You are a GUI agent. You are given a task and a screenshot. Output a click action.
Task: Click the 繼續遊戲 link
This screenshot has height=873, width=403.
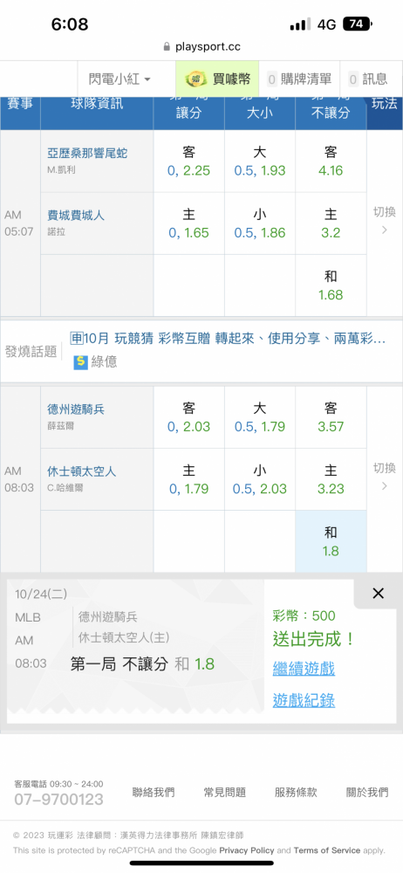pos(304,668)
